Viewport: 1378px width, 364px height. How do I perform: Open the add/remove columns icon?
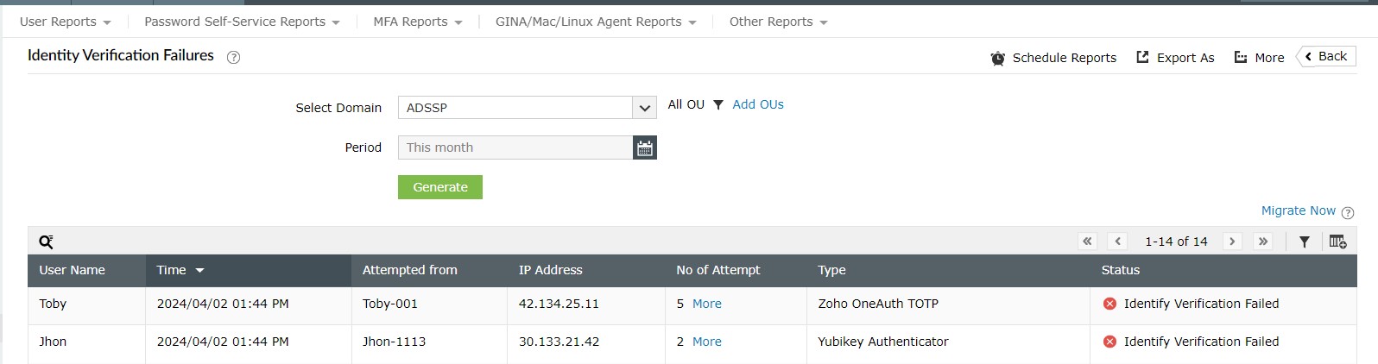coord(1337,242)
